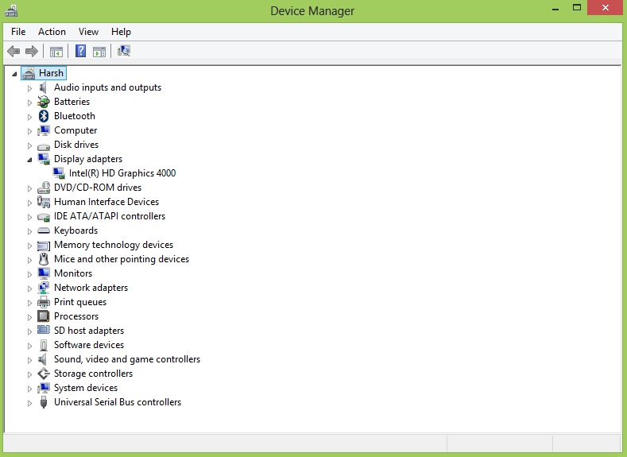Select Memory technology devices label
Viewport: 627px width, 457px height.
(114, 245)
